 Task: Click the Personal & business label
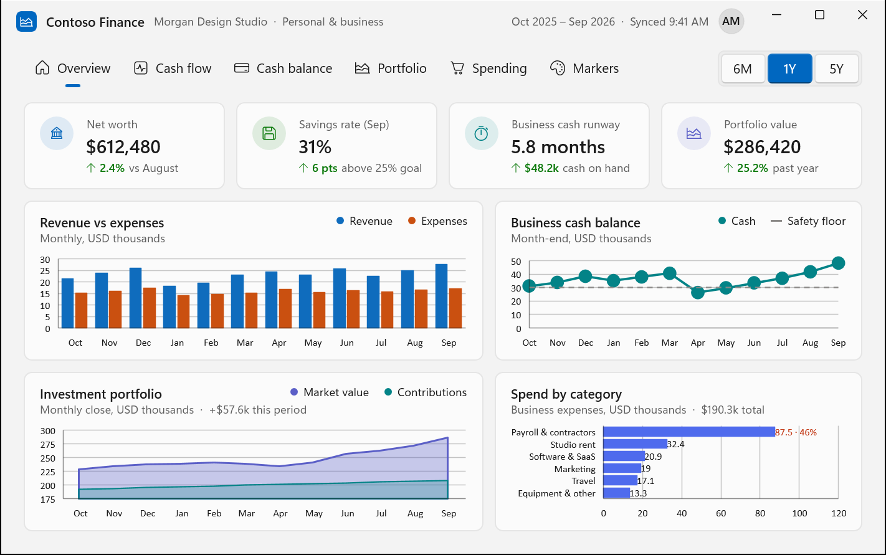[333, 22]
